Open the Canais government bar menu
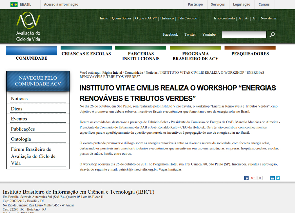This screenshot has width=295, height=213. [x=264, y=4]
